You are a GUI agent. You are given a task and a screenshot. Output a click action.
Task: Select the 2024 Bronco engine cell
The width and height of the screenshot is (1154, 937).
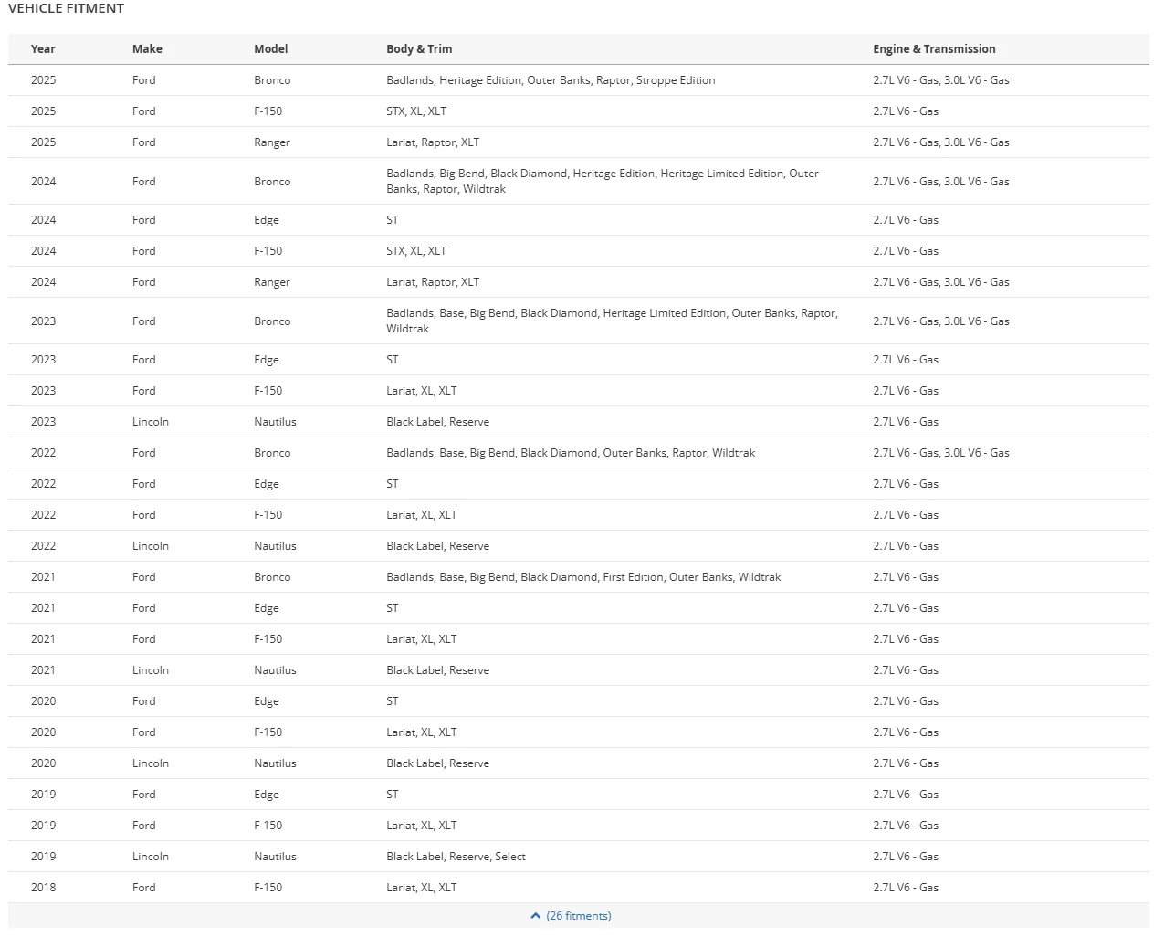tap(941, 182)
